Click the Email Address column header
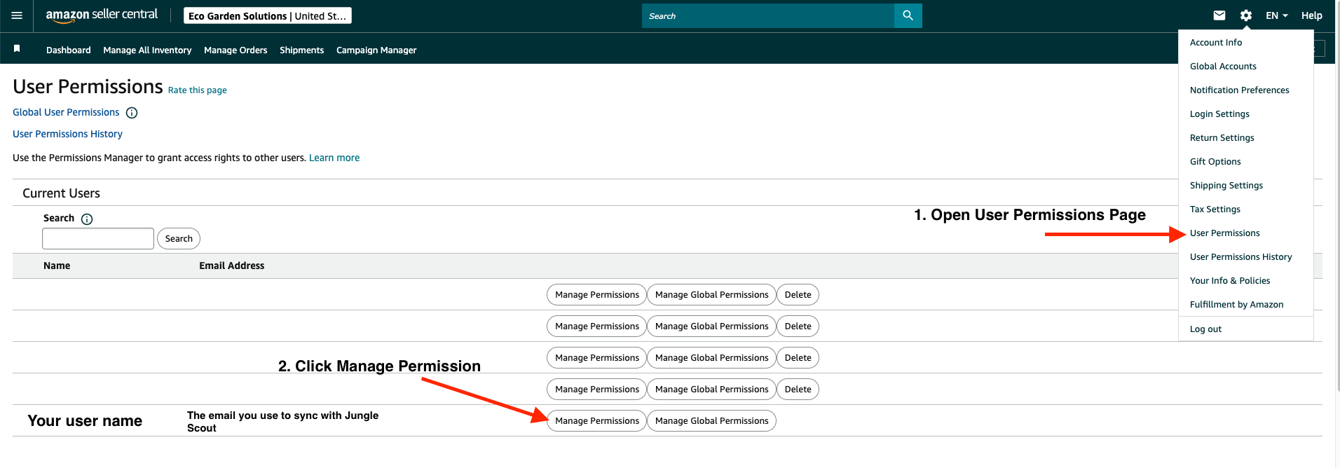This screenshot has height=468, width=1340. [232, 266]
